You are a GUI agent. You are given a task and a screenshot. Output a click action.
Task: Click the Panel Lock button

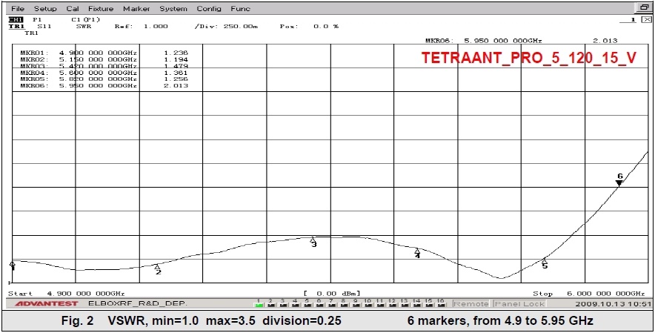pyautogui.click(x=519, y=304)
